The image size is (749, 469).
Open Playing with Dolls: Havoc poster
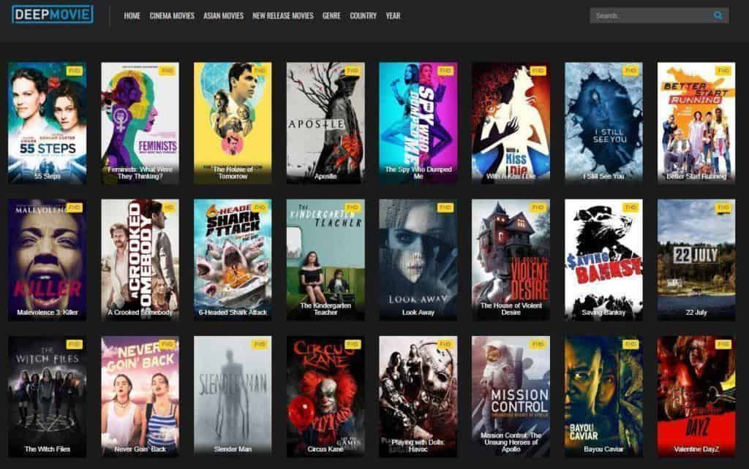(418, 397)
